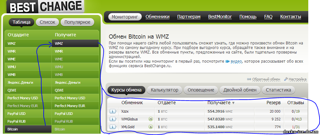320x135 pixels.
Task: Select WMZ in Отдадите column
Action: pyautogui.click(x=28, y=43)
